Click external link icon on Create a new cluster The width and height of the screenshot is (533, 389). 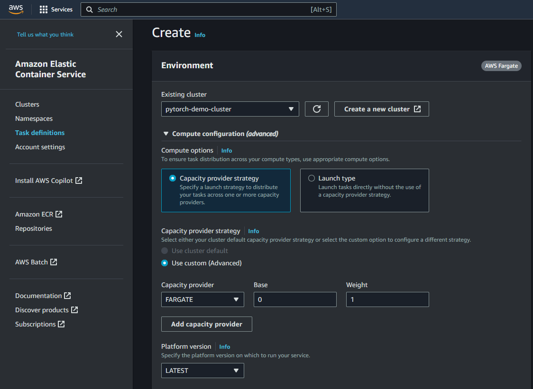(417, 109)
